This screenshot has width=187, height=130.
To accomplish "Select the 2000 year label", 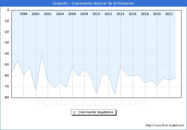I will (x=36, y=14).
